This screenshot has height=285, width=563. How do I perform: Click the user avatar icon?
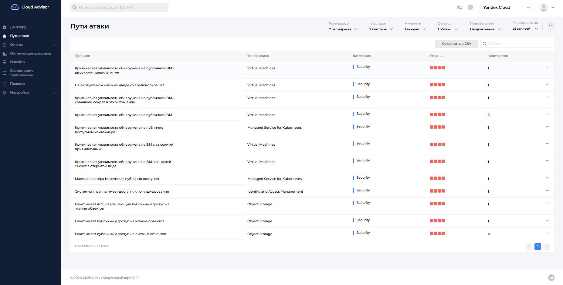pyautogui.click(x=544, y=7)
